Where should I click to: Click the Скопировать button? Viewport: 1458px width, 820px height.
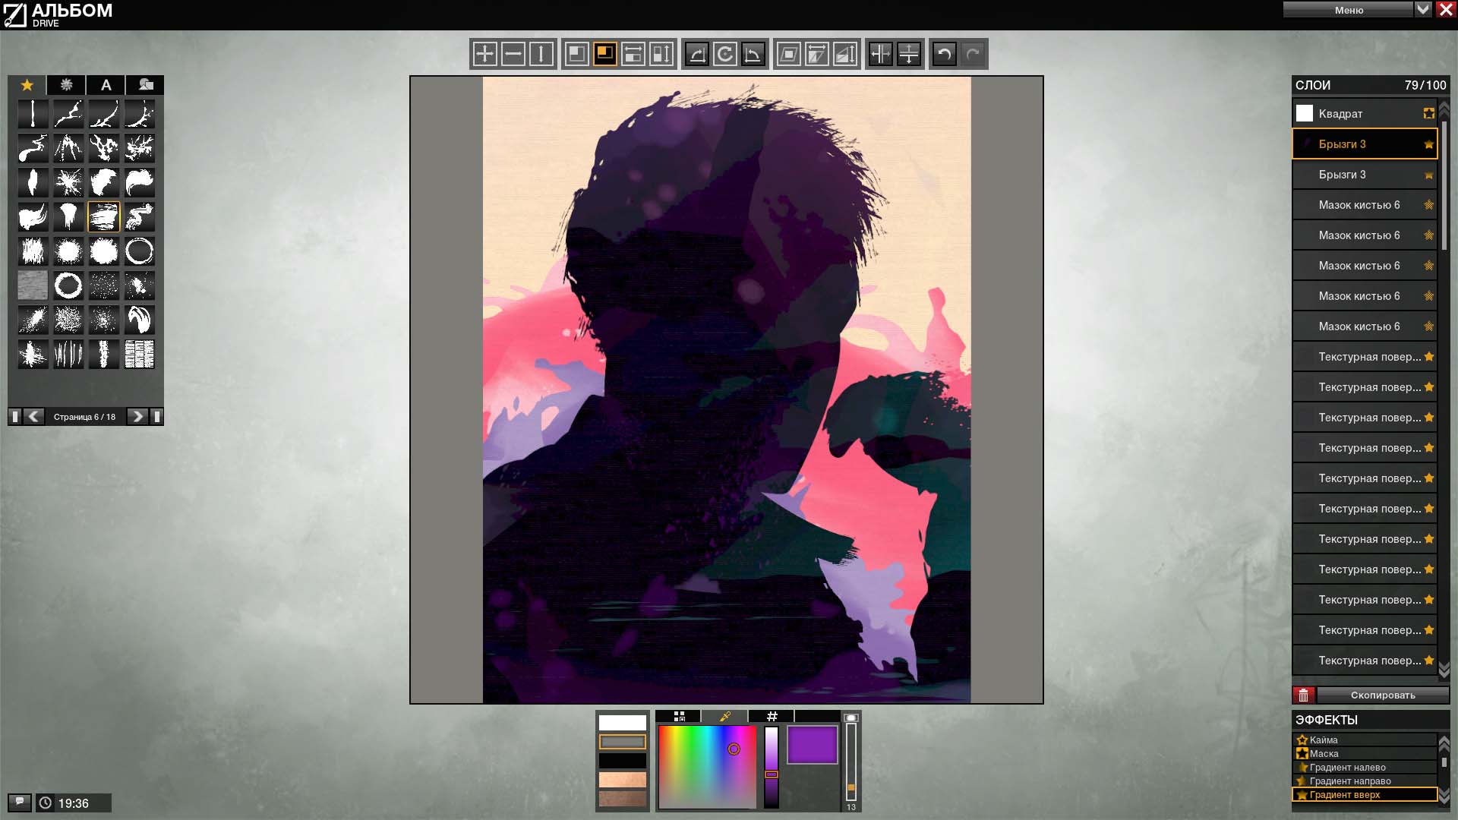[x=1382, y=695]
